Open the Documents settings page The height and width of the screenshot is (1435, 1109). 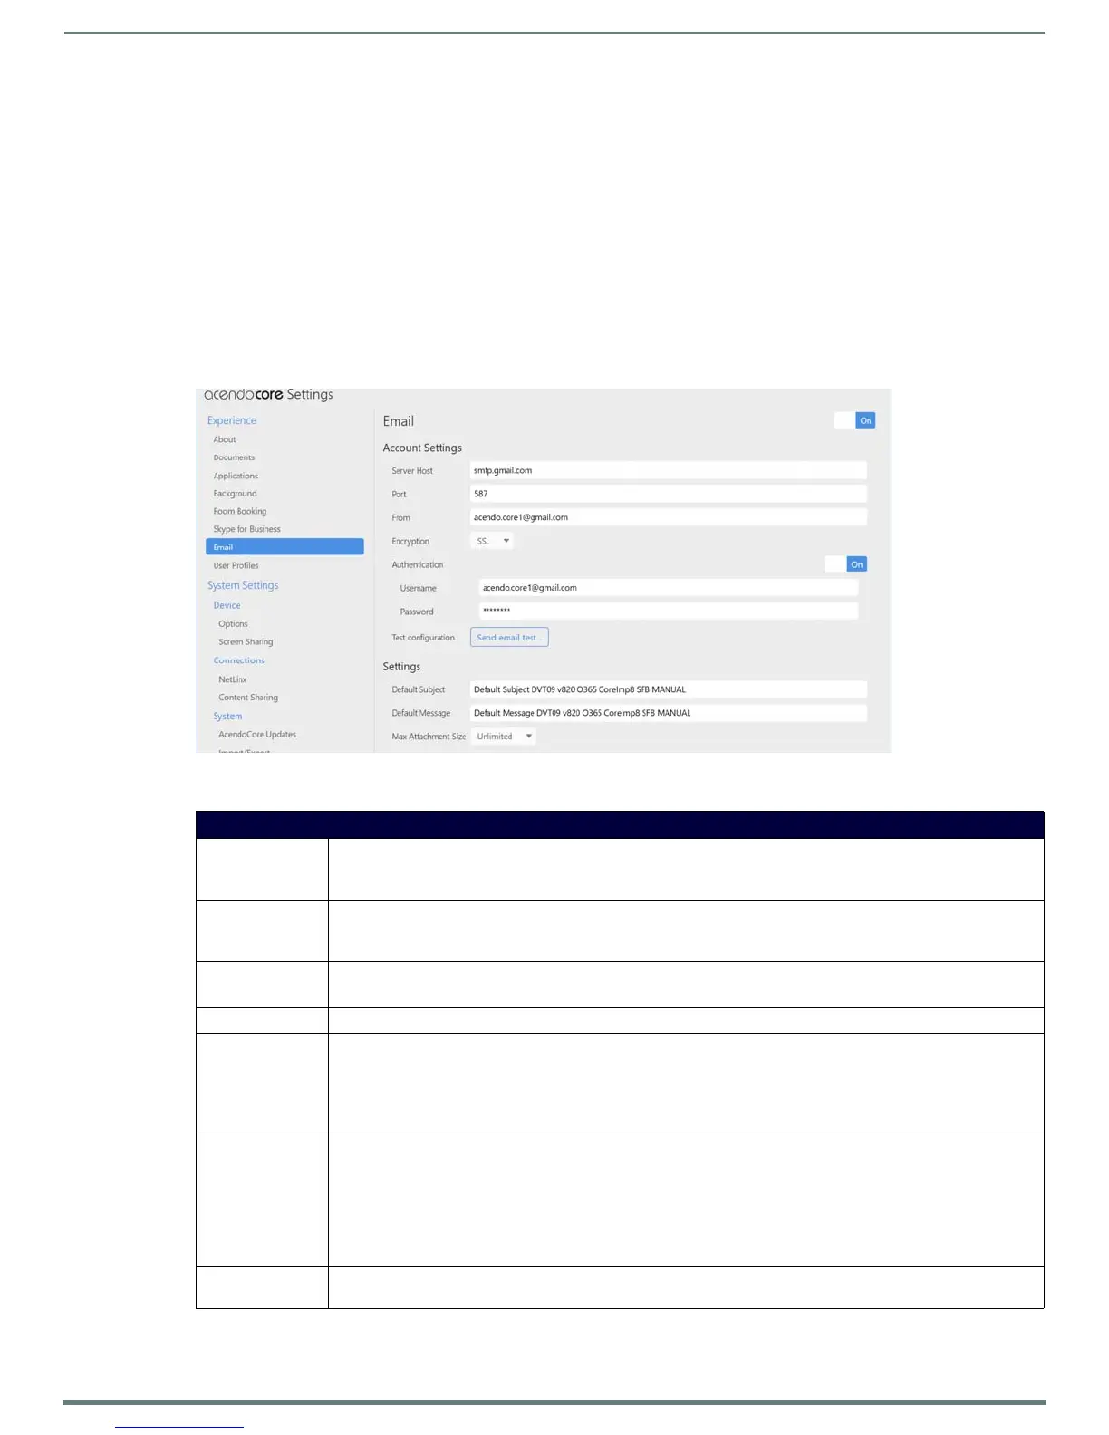(x=234, y=457)
